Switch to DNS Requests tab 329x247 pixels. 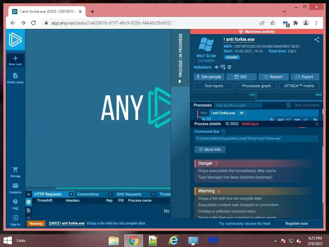(x=135, y=194)
